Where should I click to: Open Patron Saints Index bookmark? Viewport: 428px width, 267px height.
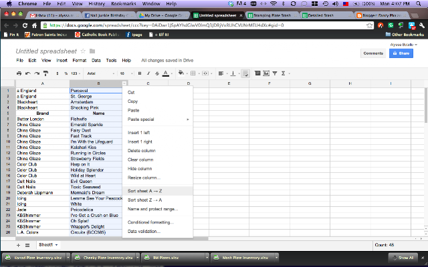[x=46, y=35]
